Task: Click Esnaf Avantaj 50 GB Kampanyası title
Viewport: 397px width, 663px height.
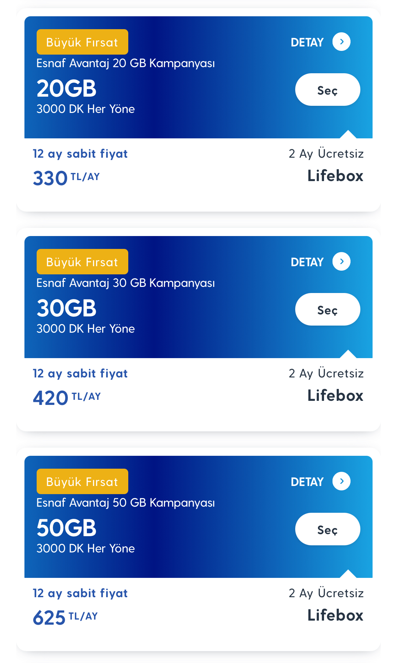Action: click(x=126, y=503)
